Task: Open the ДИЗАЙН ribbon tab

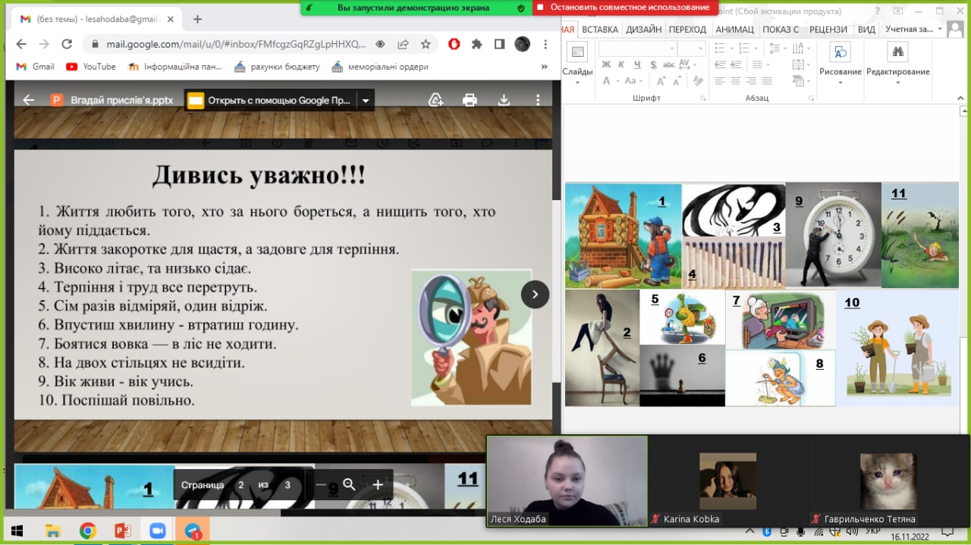Action: 643,30
